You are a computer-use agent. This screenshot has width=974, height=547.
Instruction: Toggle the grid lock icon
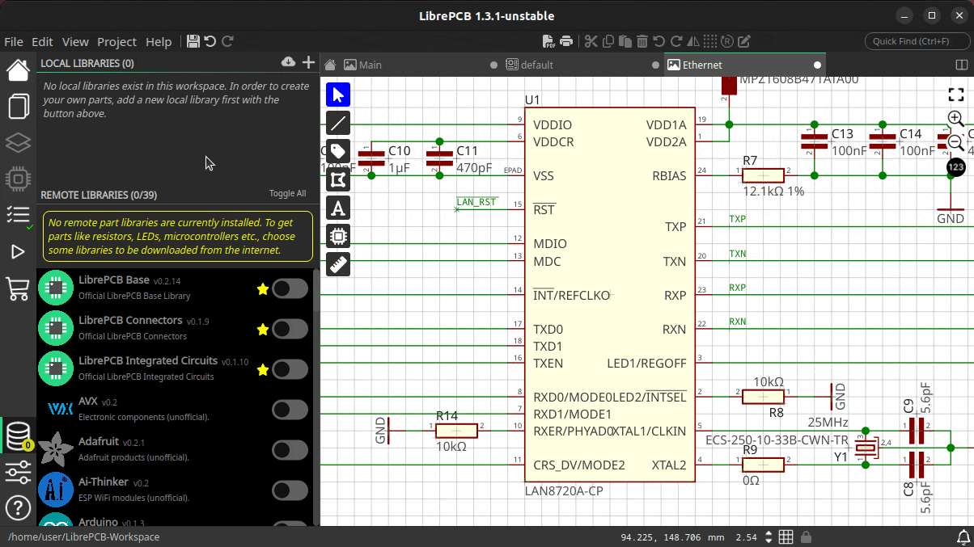806,537
